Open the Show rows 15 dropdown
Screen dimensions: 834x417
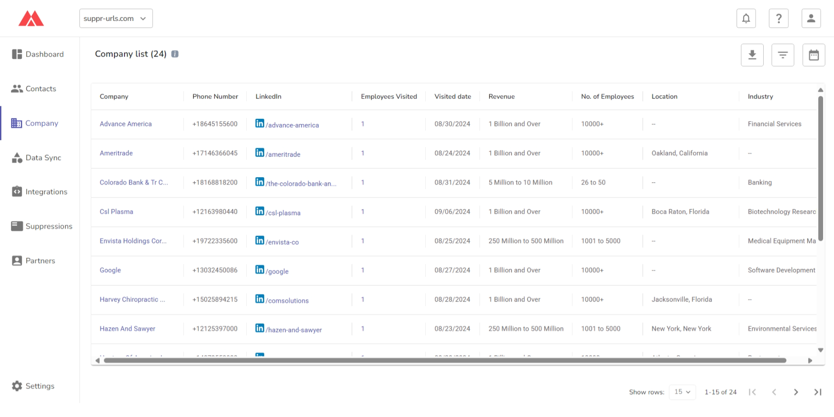(x=682, y=392)
